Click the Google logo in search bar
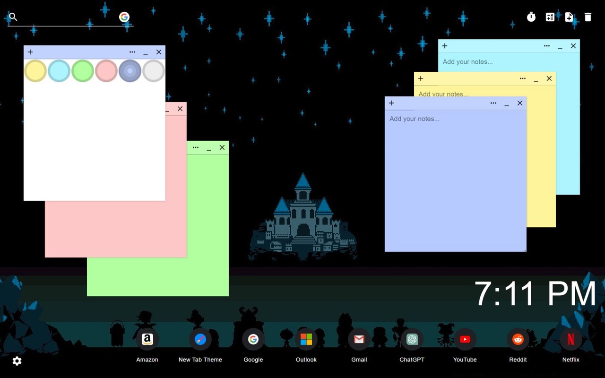This screenshot has height=378, width=605. tap(124, 17)
